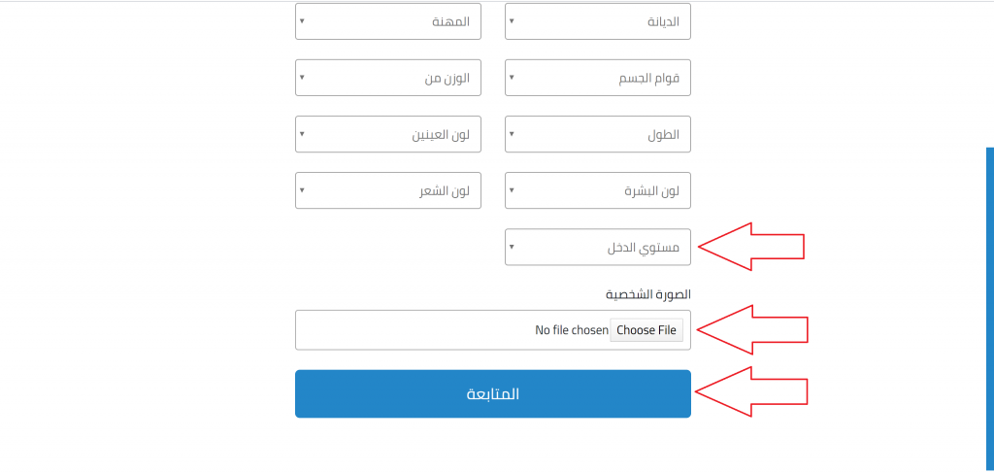Click the No file chosen text
This screenshot has height=473, width=994.
click(x=572, y=330)
